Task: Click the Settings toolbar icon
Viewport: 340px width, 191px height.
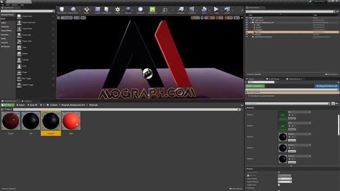Action: pos(128,10)
